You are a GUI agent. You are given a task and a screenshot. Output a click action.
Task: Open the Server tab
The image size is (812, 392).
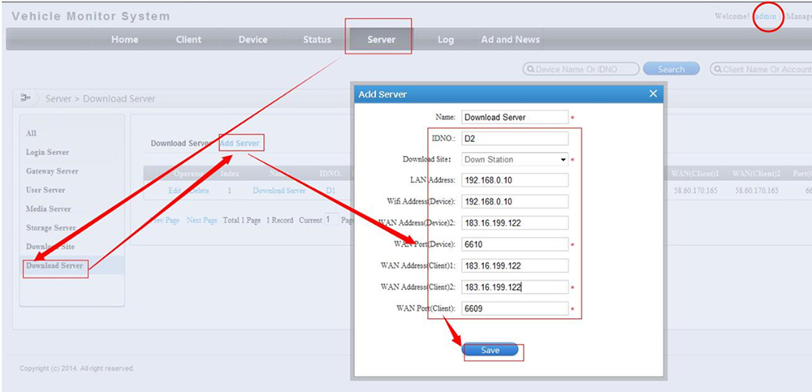coord(381,39)
